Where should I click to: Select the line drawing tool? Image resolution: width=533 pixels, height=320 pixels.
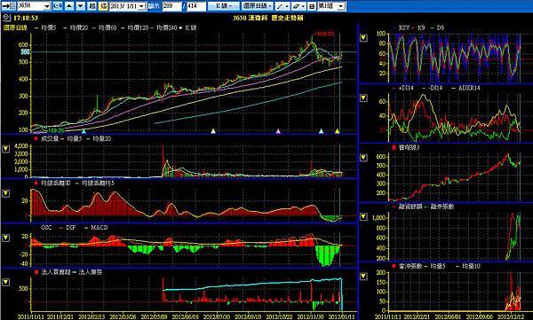coord(282,6)
